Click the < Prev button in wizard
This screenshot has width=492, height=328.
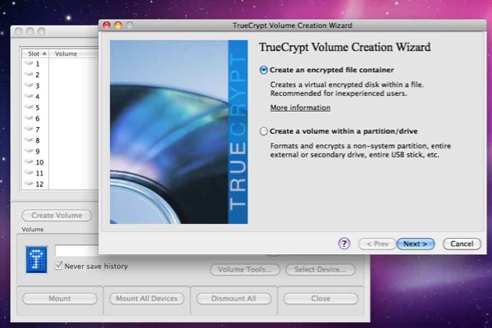pyautogui.click(x=377, y=244)
